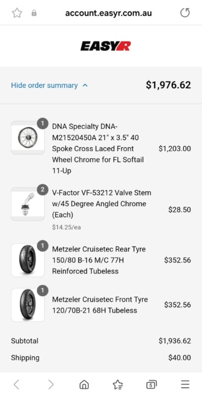Tap the padlock site security icon

coord(34,13)
